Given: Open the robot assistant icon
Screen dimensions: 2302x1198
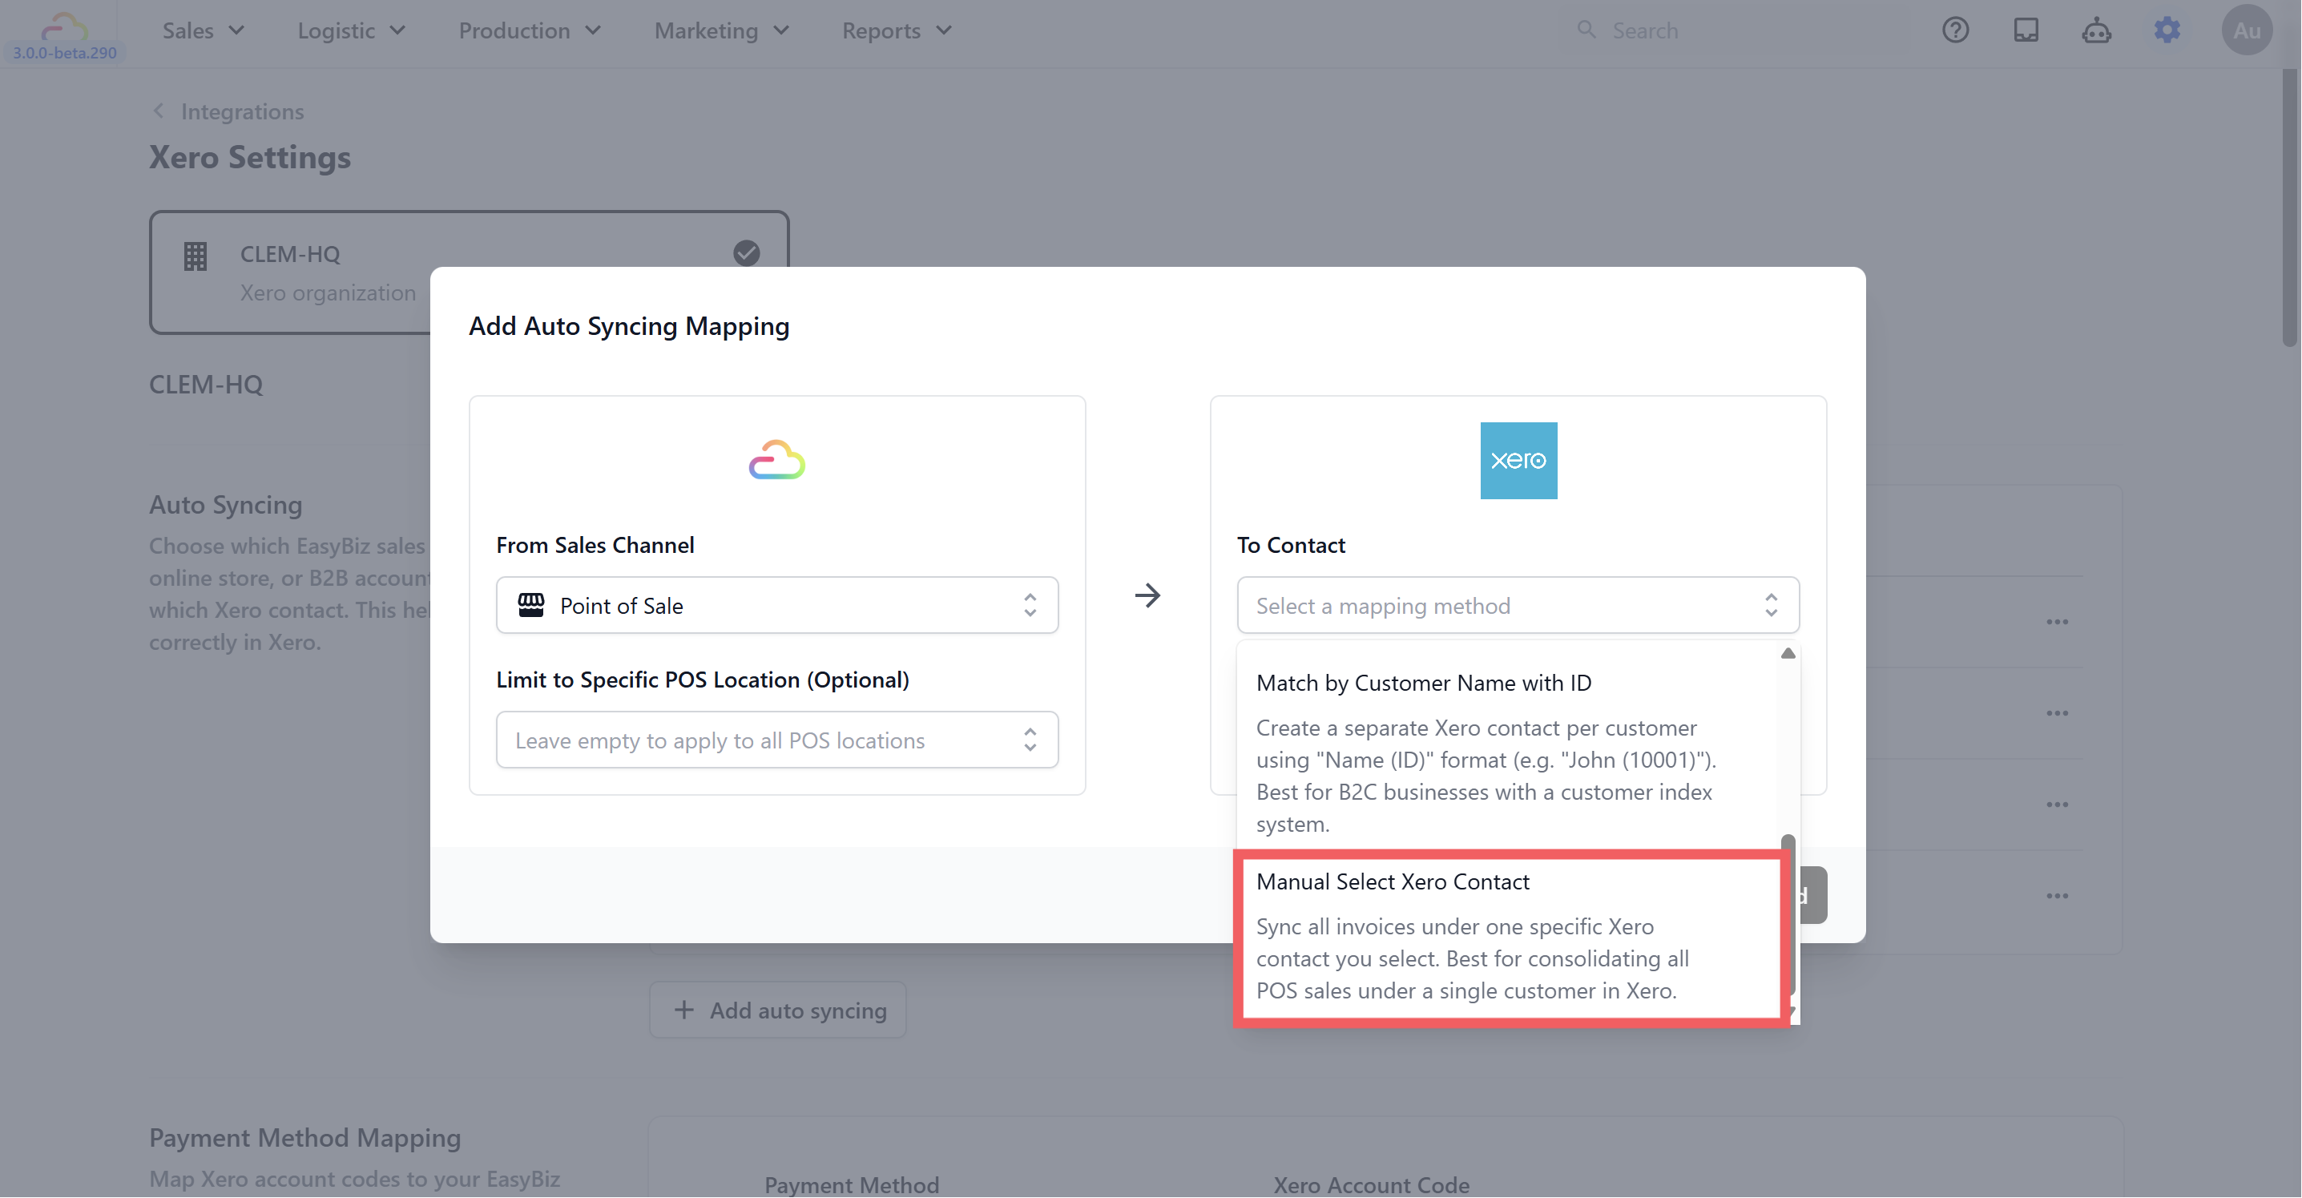Looking at the screenshot, I should coord(2096,30).
